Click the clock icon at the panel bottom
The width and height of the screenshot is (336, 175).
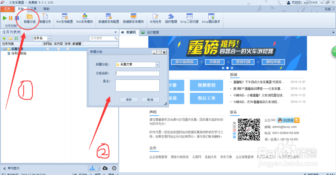pyautogui.click(x=114, y=168)
